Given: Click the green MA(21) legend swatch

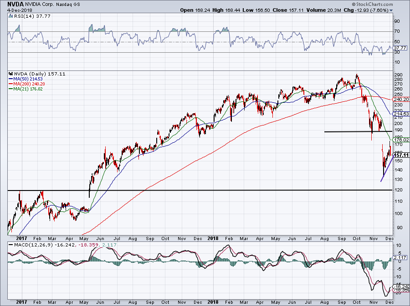Looking at the screenshot, I should pyautogui.click(x=10, y=89).
